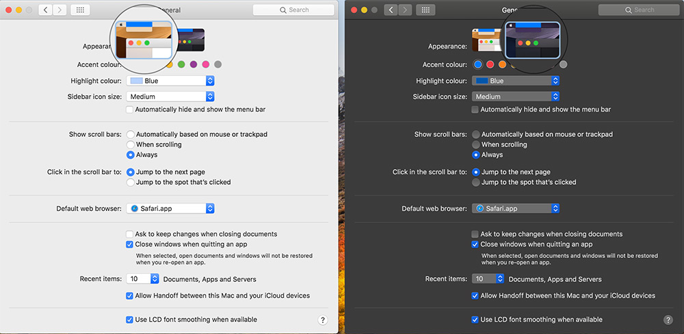Go forward in light General window
Image resolution: width=684 pixels, height=334 pixels.
(x=60, y=10)
